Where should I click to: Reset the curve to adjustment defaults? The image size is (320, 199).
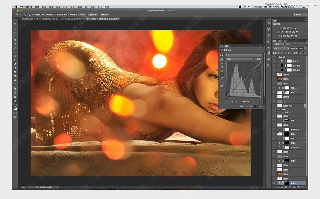[x=251, y=106]
